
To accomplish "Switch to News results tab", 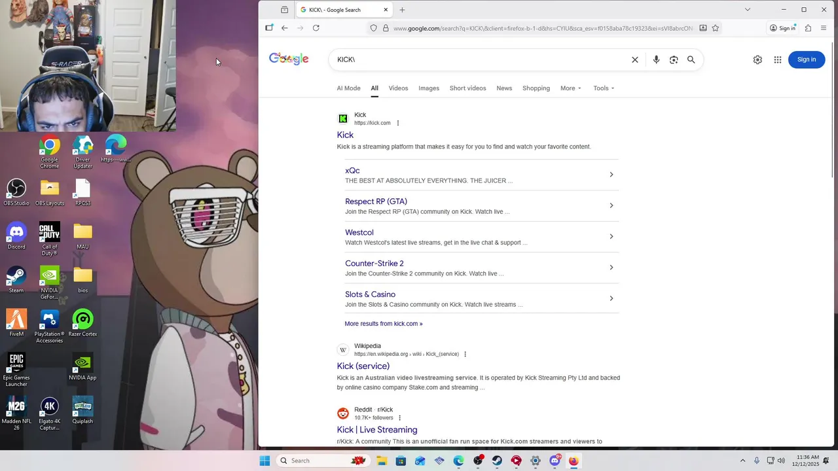I will tap(504, 88).
